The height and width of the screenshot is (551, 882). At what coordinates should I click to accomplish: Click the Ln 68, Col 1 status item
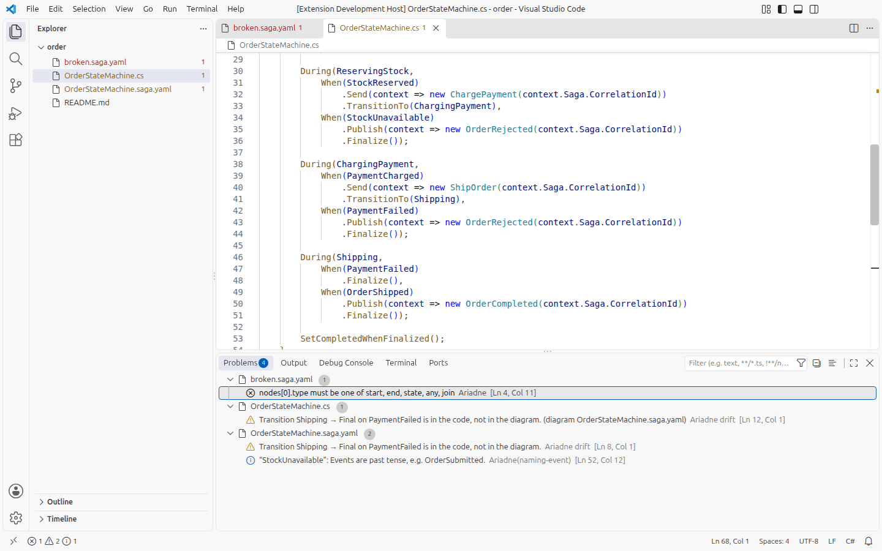point(730,541)
